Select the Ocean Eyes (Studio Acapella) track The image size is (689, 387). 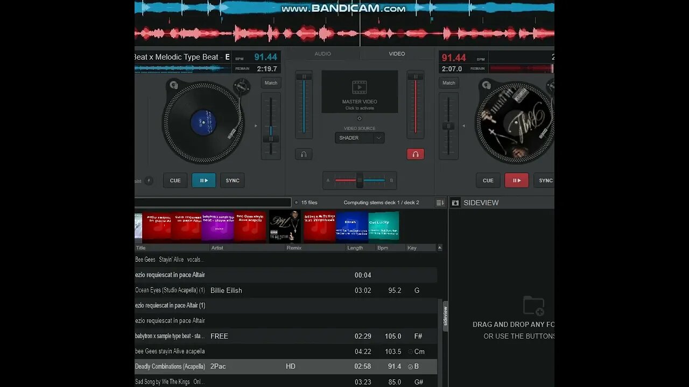coord(286,290)
